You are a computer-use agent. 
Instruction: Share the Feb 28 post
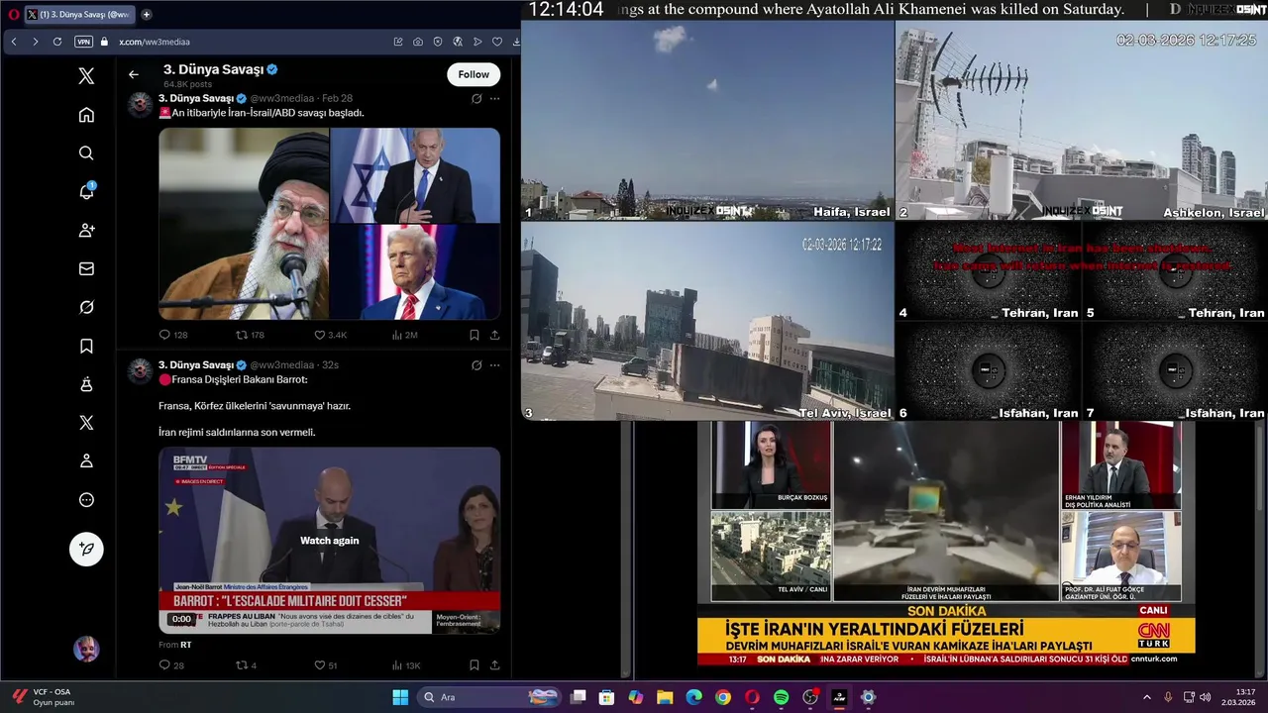pyautogui.click(x=494, y=335)
